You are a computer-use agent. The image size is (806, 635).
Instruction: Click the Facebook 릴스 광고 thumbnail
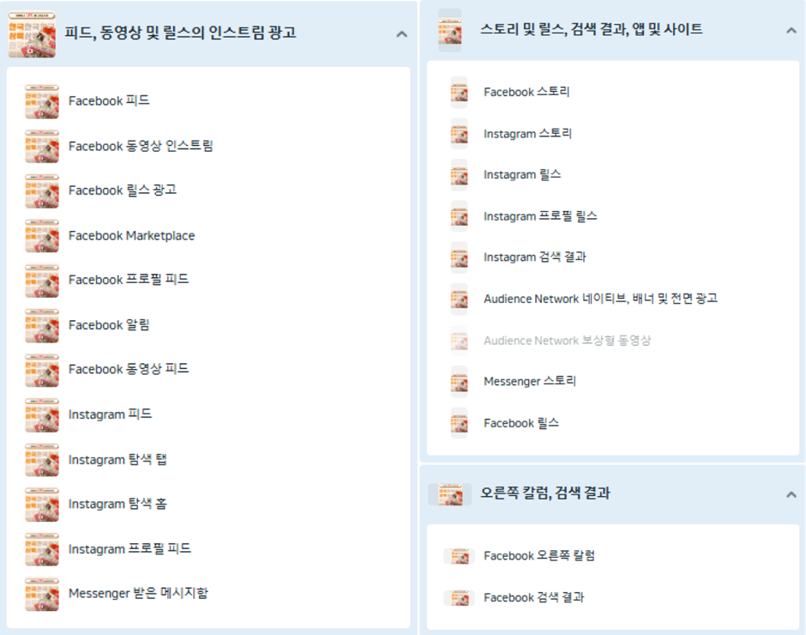42,190
